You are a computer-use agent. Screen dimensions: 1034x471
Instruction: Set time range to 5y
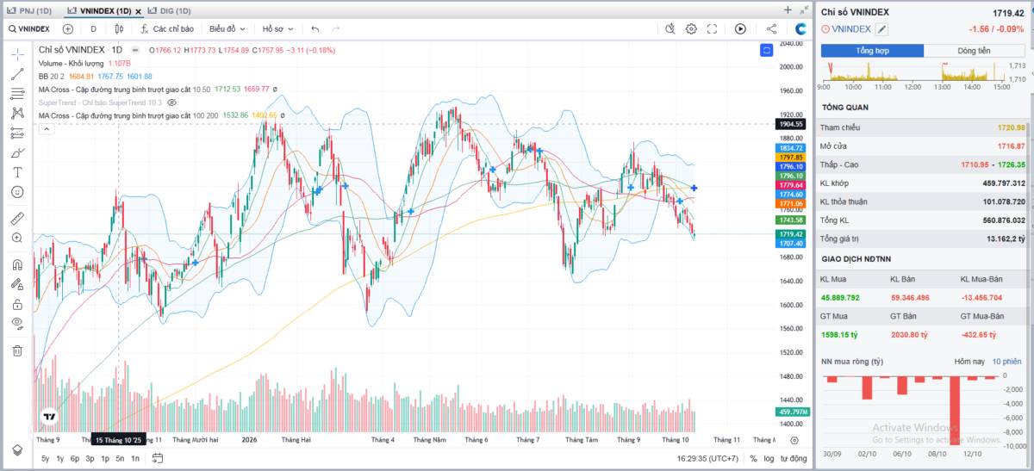pos(45,458)
